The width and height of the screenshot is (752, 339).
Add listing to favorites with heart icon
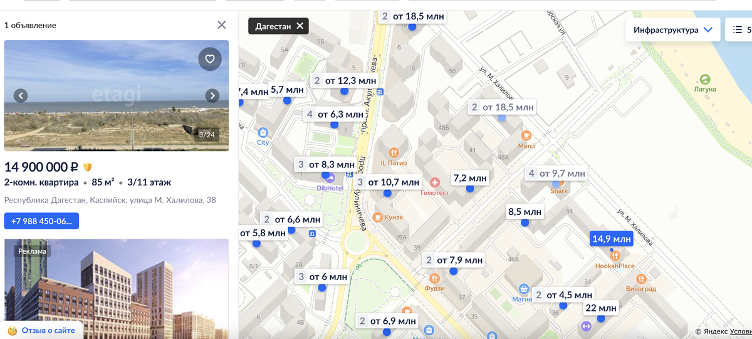210,60
